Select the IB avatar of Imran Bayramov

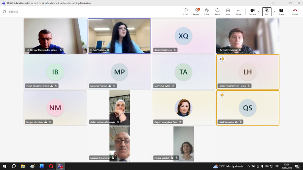(55, 72)
